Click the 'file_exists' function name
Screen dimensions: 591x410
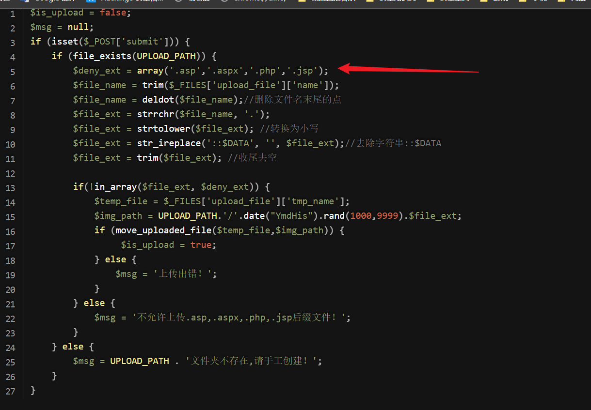102,56
